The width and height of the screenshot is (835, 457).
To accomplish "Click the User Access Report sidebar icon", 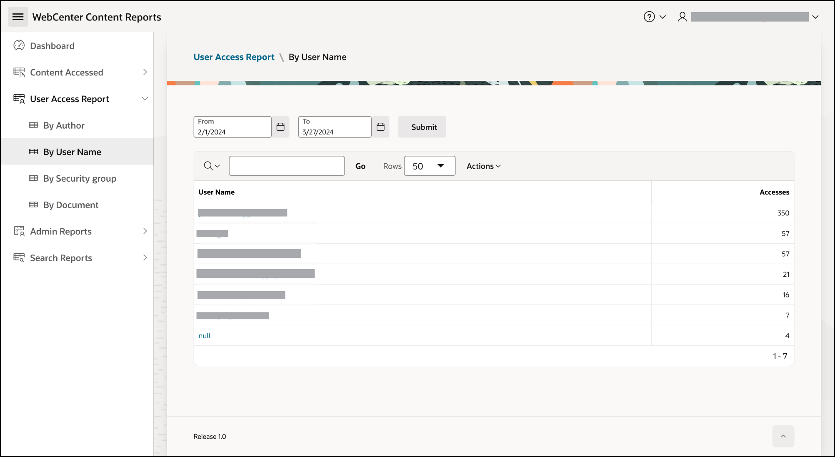I will pos(19,99).
